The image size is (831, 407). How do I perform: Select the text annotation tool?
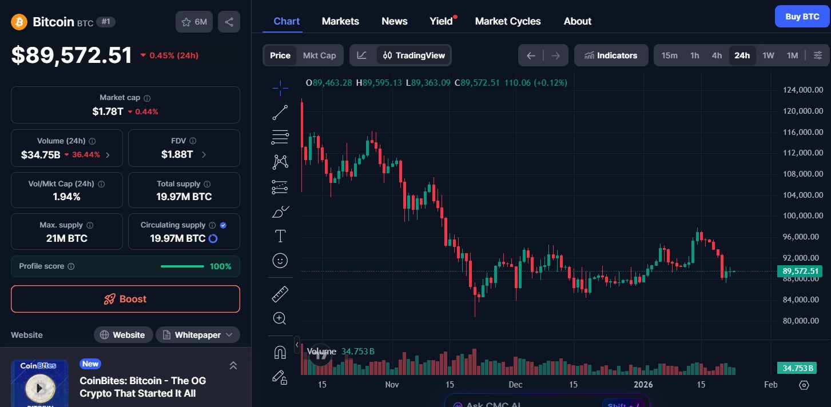tap(280, 235)
